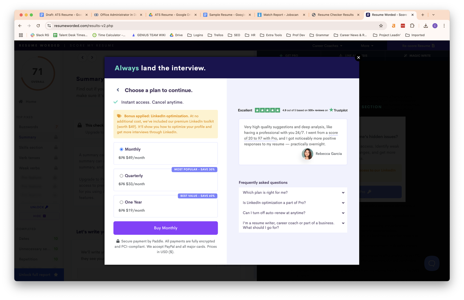
Task: Click Rebecca Garcia's avatar photo
Action: tap(307, 154)
